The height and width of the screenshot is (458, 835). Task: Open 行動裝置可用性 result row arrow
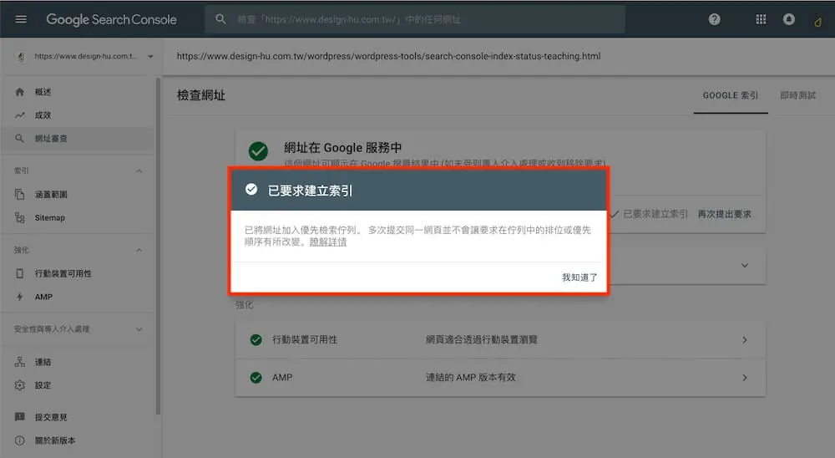click(x=745, y=339)
